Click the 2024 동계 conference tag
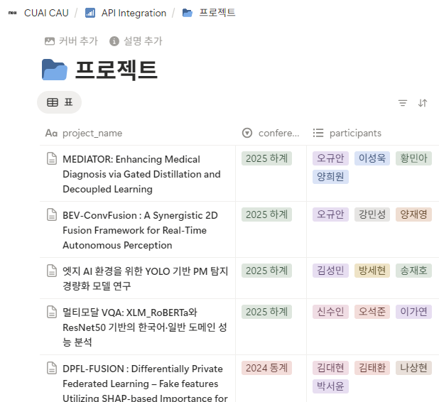 267,368
